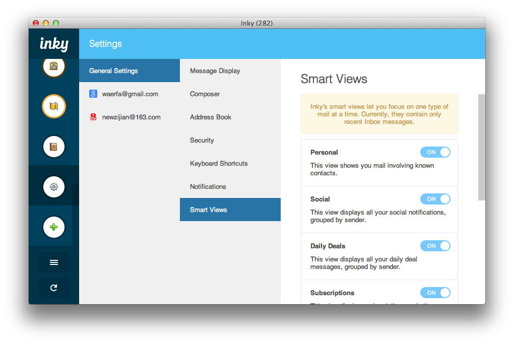
Task: Click the Google icon beside waerfa@gmail.com
Action: click(93, 94)
